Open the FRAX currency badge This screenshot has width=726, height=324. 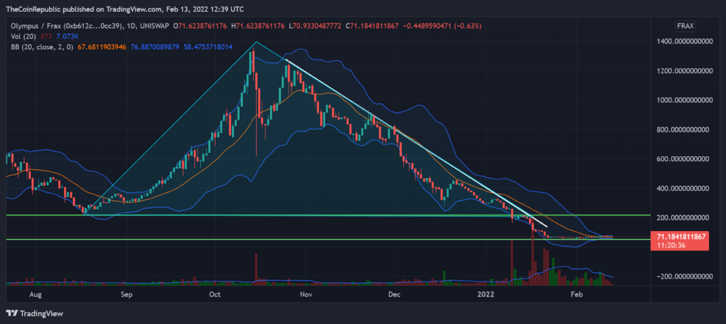[686, 26]
